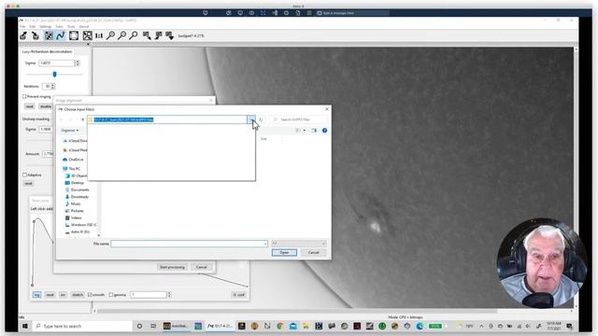The image size is (598, 336).
Task: Open the Settings menu
Action: pyautogui.click(x=46, y=27)
